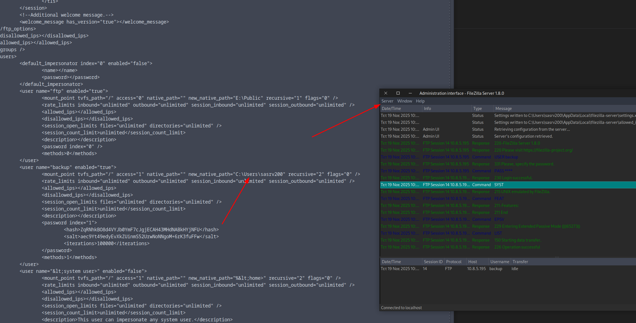Open the Window menu
The height and width of the screenshot is (323, 636).
[x=405, y=101]
